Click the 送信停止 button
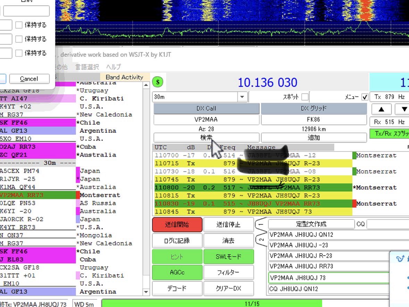This screenshot has height=307, width=409. point(228,225)
